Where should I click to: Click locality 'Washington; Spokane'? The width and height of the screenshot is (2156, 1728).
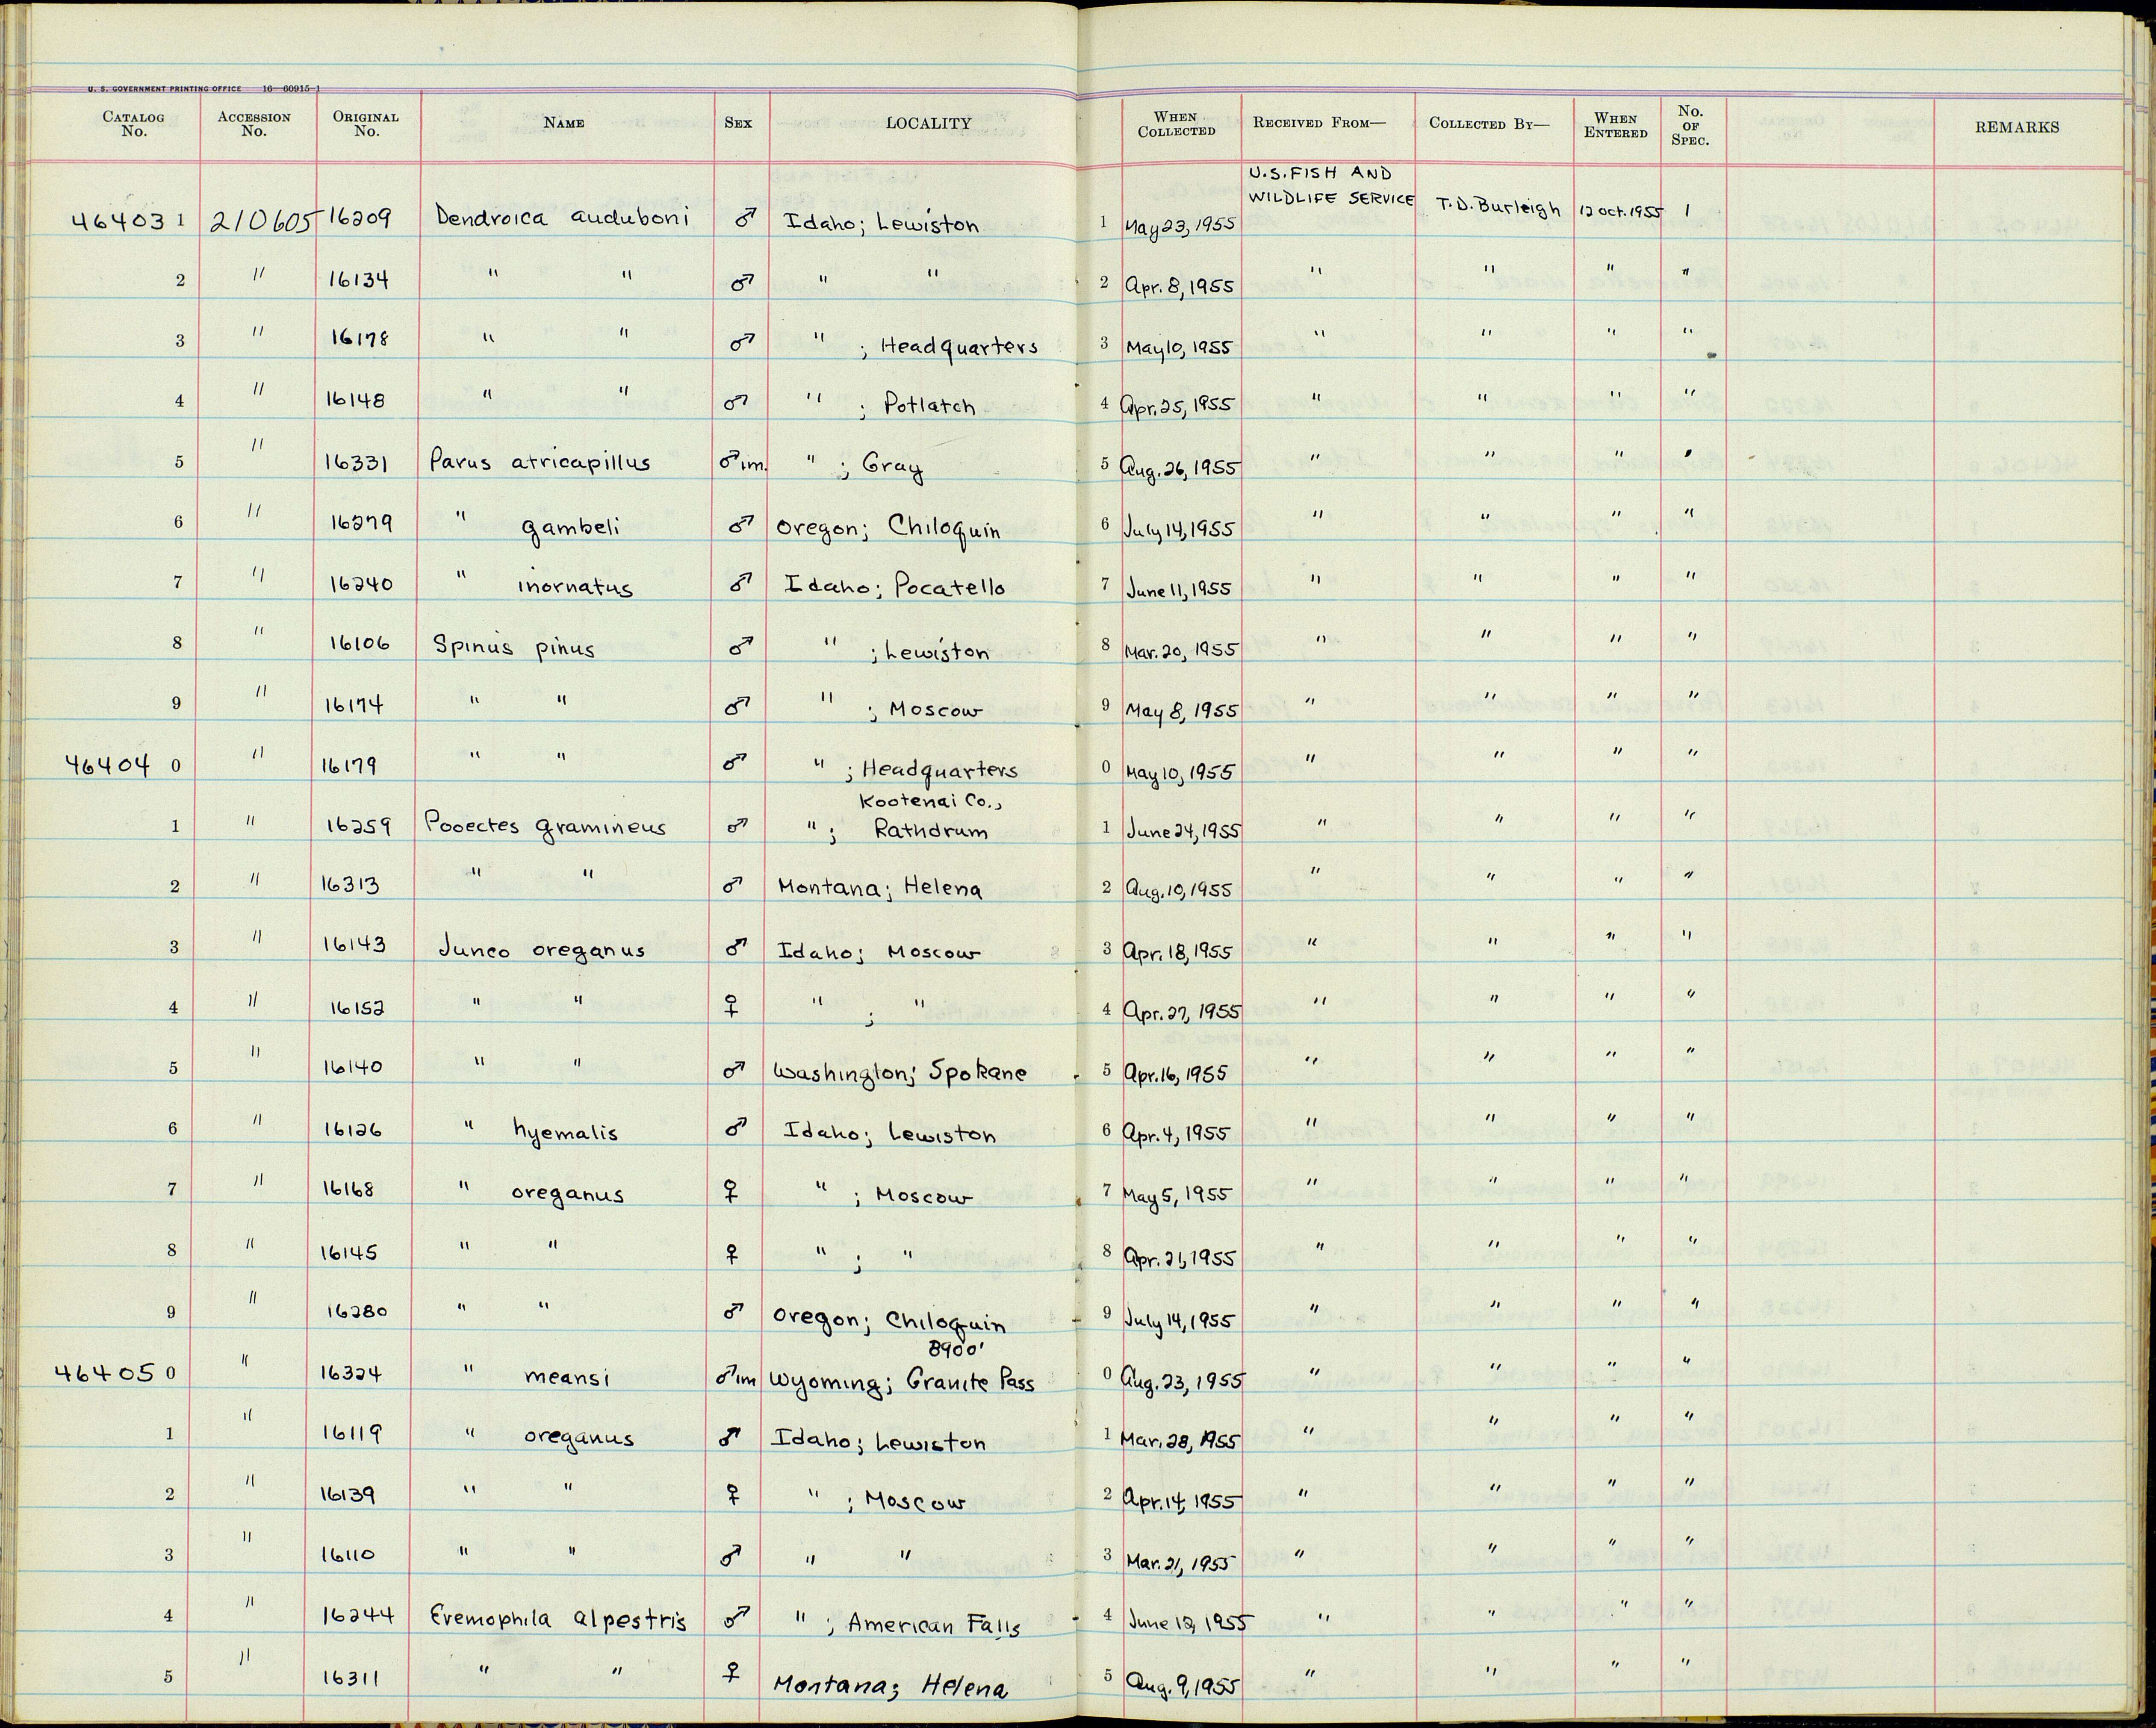900,1072
